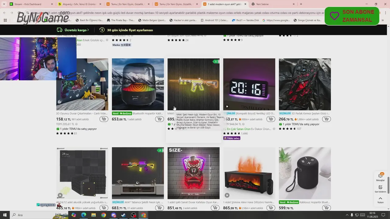The height and width of the screenshot is (219, 390).
Task: Open The Pirate Bay bookmark
Action: coord(121,20)
